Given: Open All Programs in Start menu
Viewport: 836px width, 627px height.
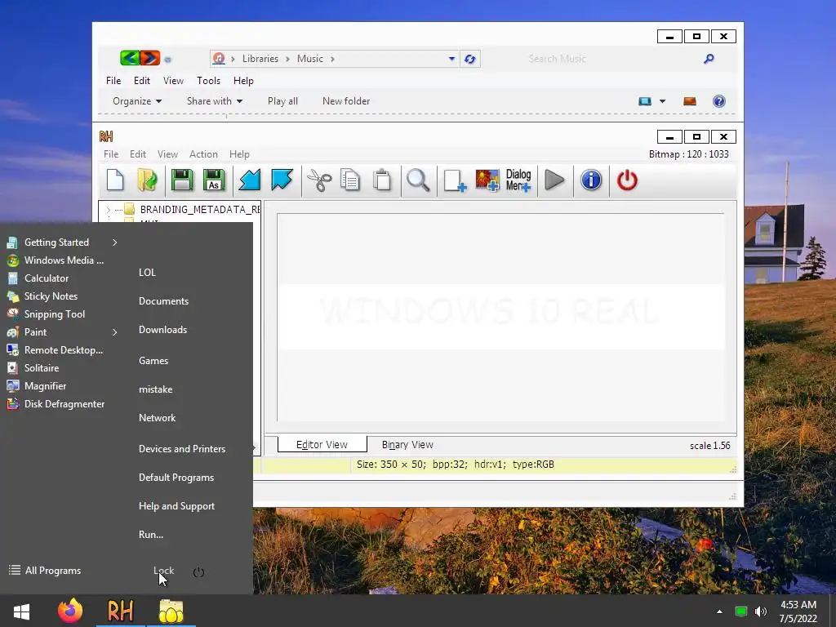Looking at the screenshot, I should pos(45,571).
